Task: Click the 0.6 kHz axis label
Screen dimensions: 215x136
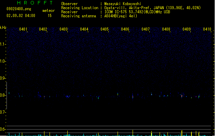Action: coord(3,129)
